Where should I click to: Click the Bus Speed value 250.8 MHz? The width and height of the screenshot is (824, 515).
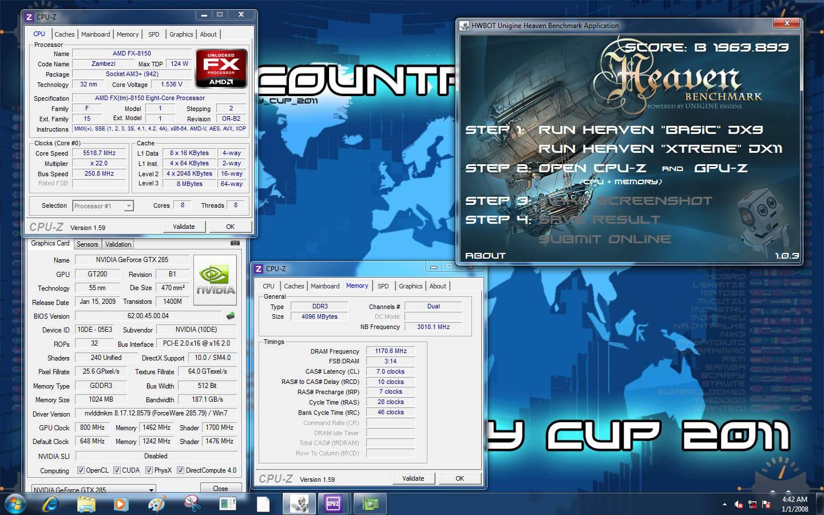99,173
